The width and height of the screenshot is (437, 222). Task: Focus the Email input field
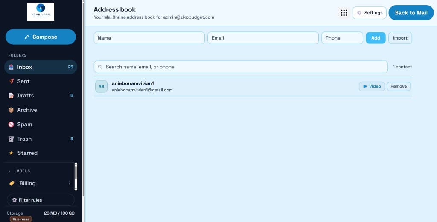coord(263,38)
